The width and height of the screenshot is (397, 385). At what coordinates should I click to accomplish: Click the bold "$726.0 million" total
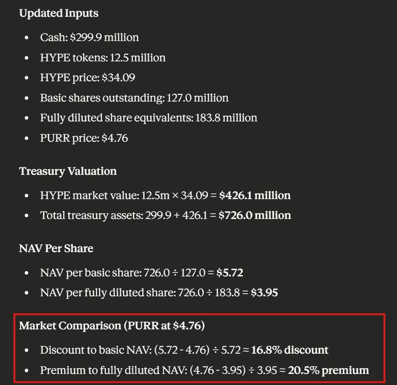pyautogui.click(x=255, y=215)
